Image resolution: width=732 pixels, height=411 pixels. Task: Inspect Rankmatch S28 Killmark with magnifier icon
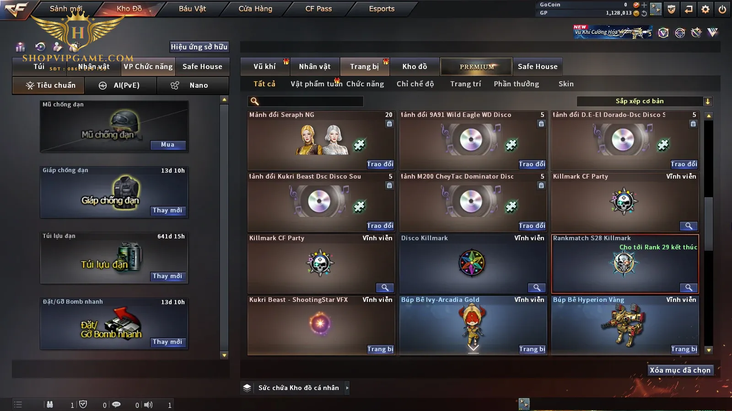[689, 288]
